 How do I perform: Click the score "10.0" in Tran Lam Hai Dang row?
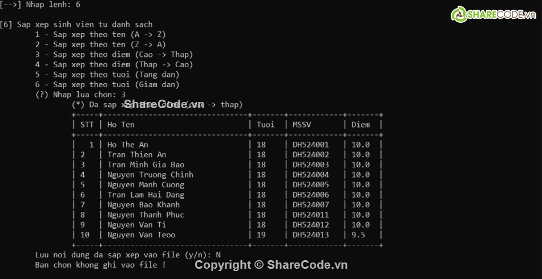click(361, 195)
